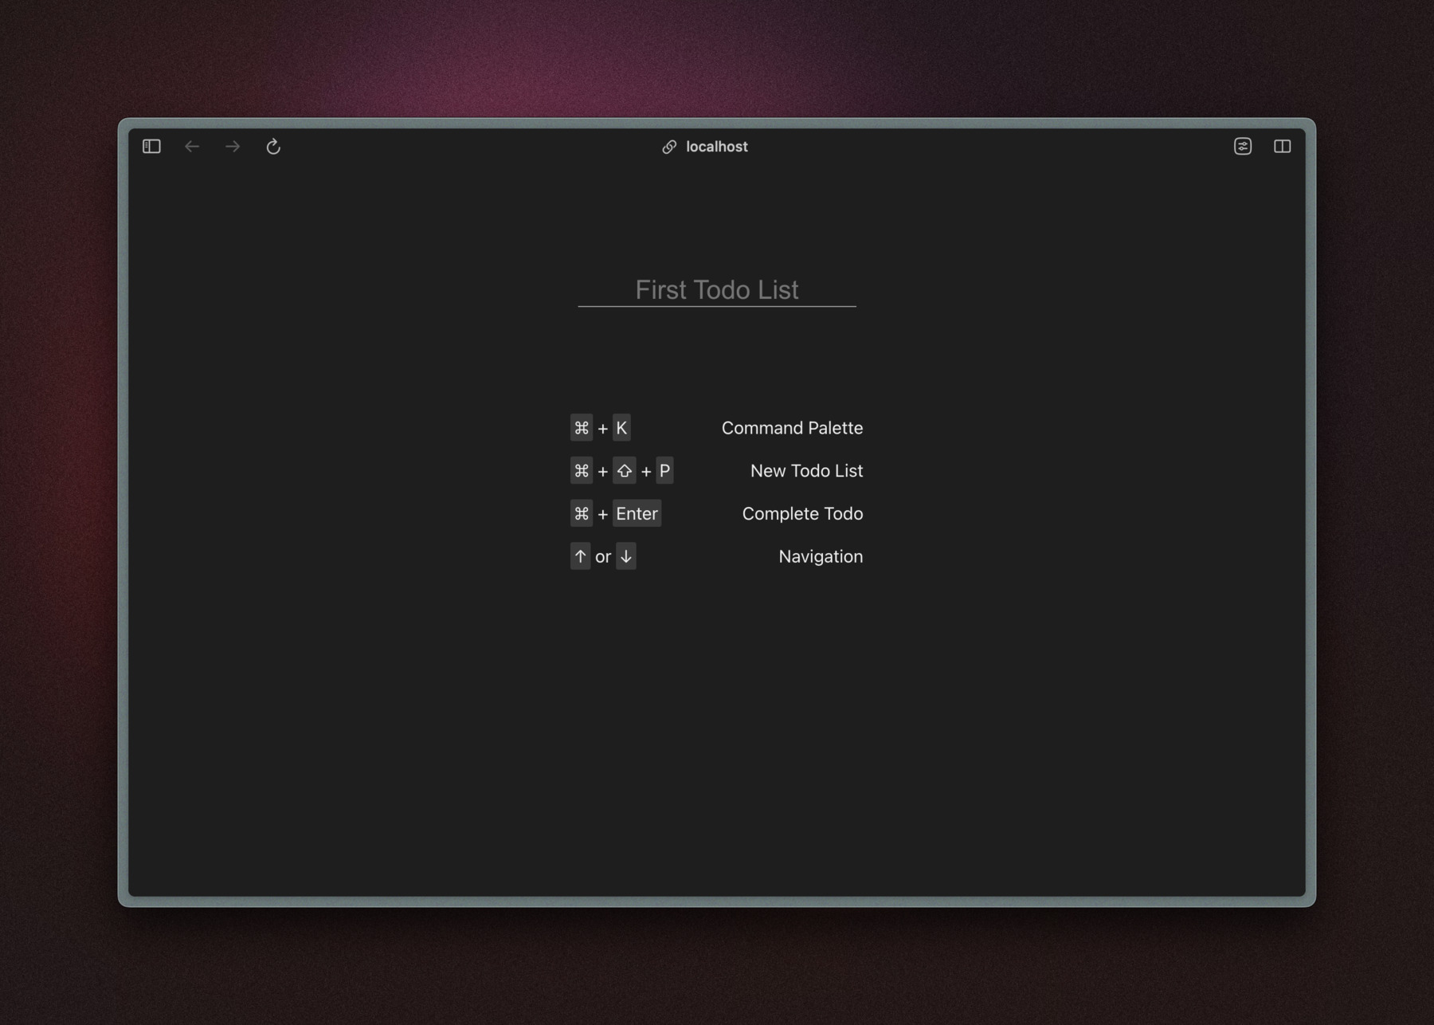Click the Shift key badge in New Todo shortcut
1434x1025 pixels.
coord(623,470)
